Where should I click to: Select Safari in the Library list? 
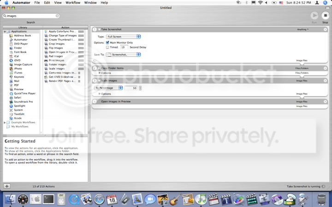coord(18,98)
